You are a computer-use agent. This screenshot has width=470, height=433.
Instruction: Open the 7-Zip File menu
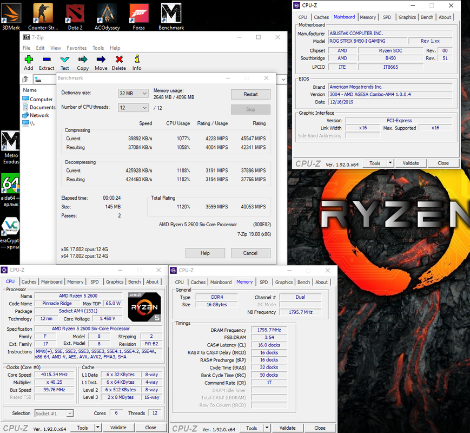(27, 48)
